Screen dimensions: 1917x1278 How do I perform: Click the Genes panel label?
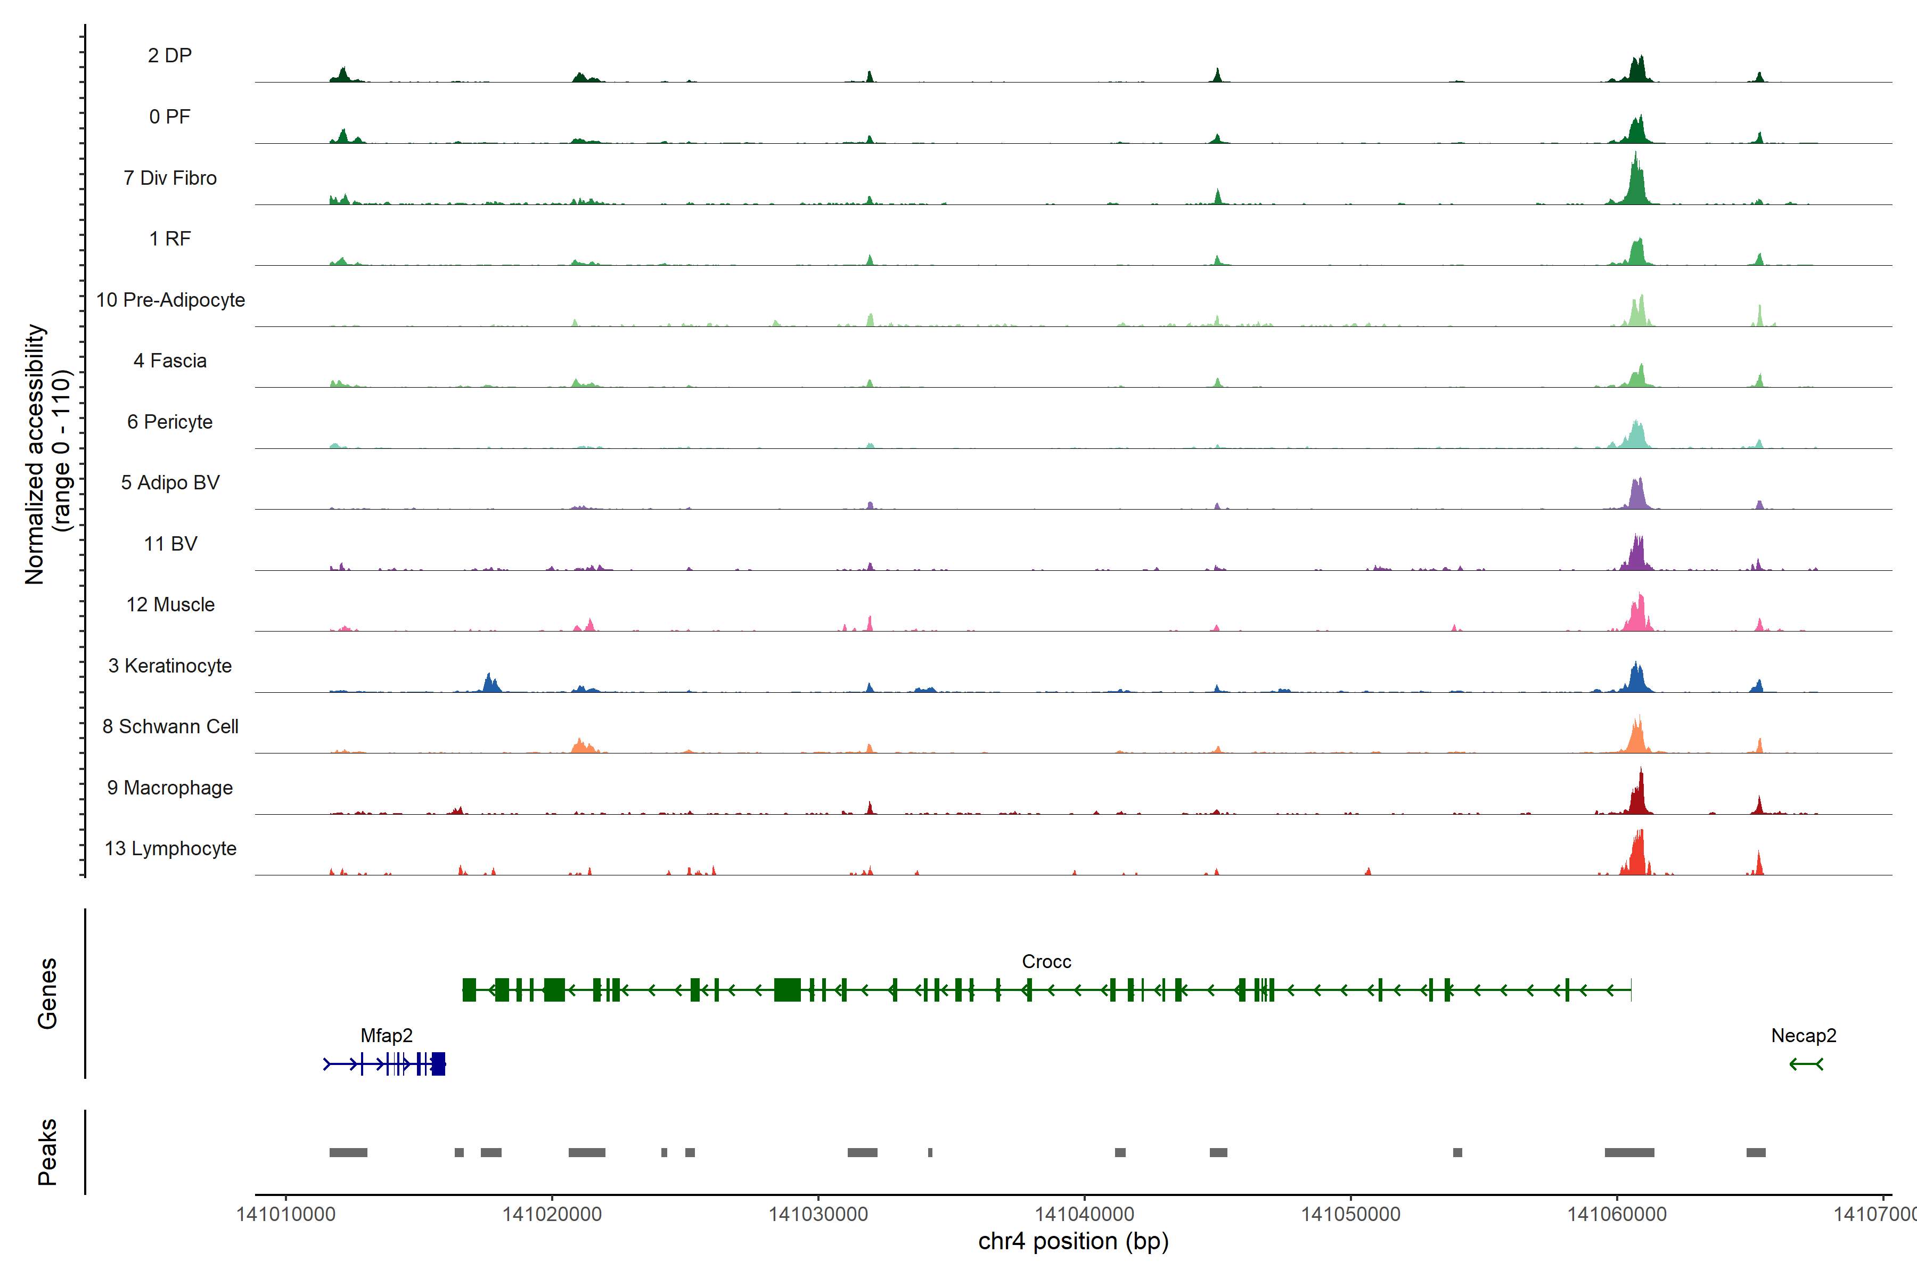pyautogui.click(x=47, y=993)
